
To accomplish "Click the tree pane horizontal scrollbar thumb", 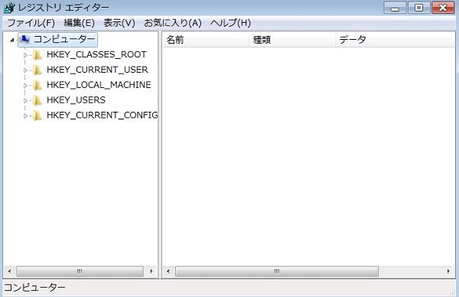I will 80,271.
